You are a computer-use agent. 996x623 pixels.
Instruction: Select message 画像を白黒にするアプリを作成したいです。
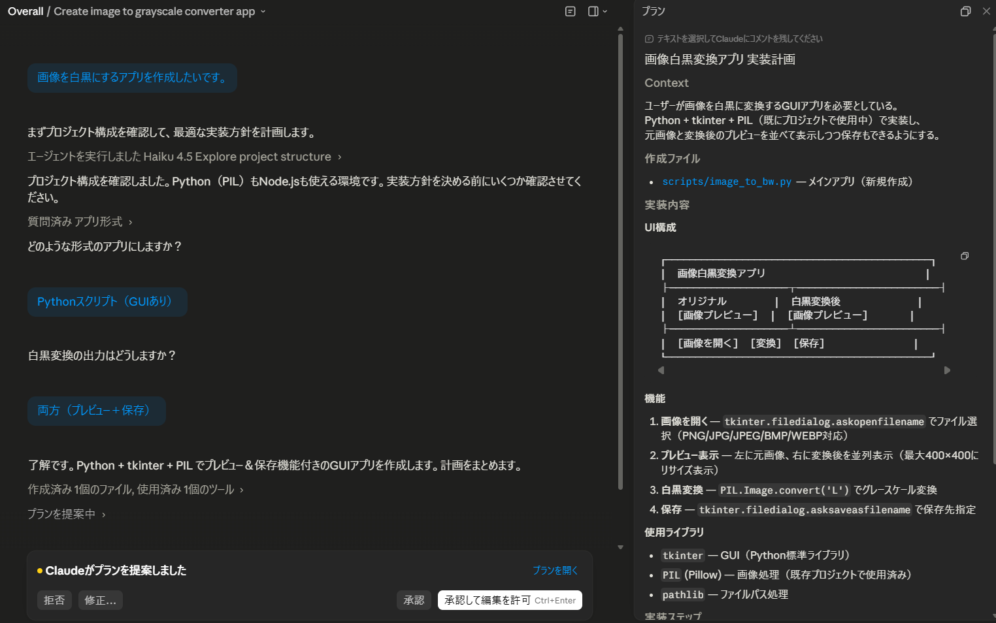tap(132, 78)
